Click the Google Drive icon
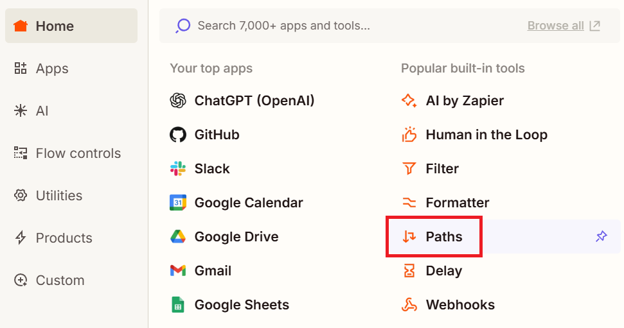Image resolution: width=624 pixels, height=328 pixels. coord(178,237)
